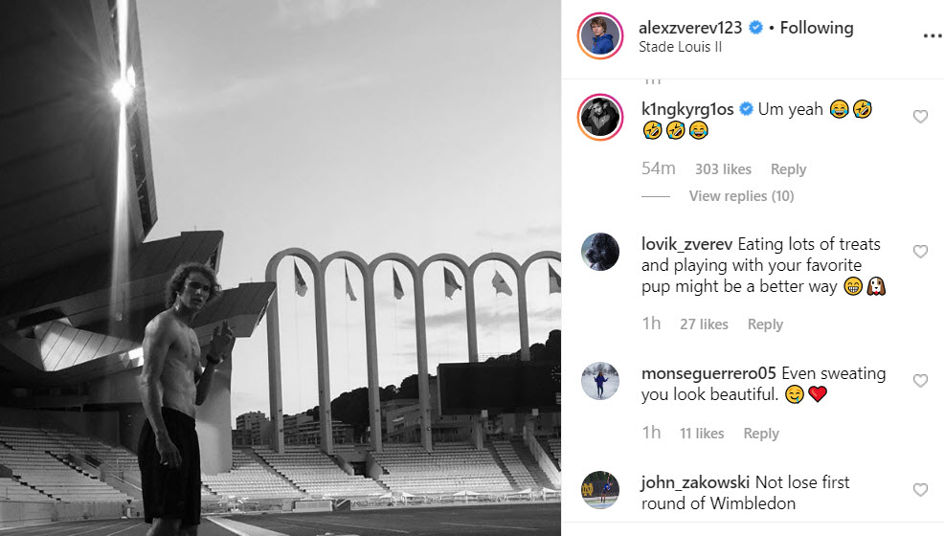Screen dimensions: 944x536
Task: Click the black-and-white stadium photo
Action: tap(281, 268)
